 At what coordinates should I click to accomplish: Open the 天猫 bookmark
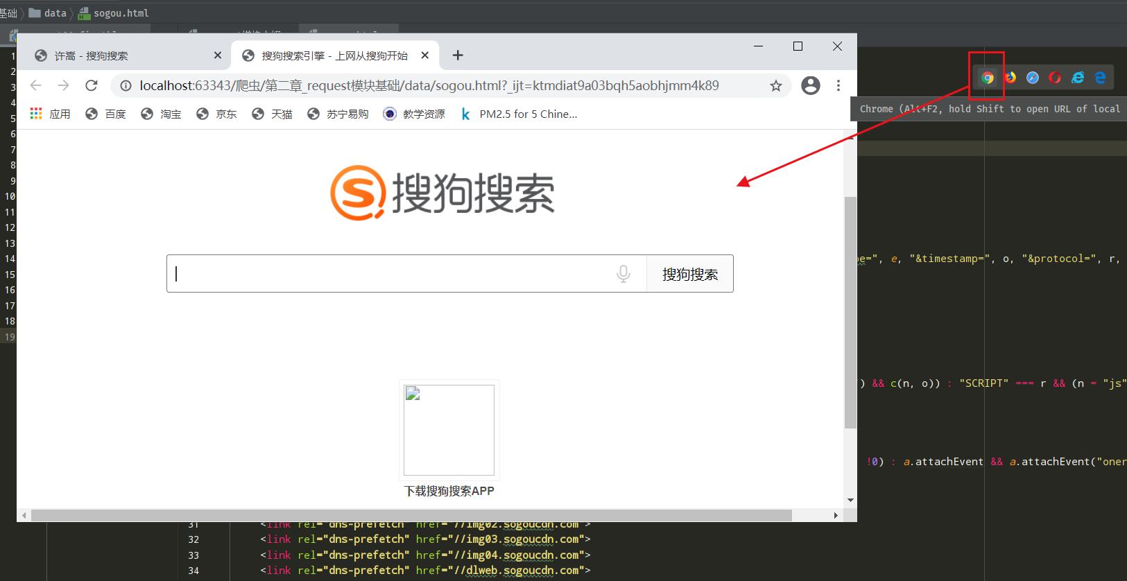pos(272,114)
